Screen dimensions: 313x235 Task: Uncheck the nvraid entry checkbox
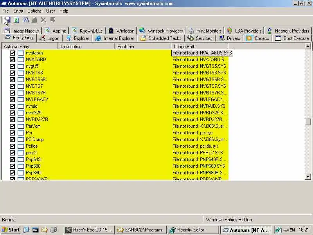click(x=12, y=106)
